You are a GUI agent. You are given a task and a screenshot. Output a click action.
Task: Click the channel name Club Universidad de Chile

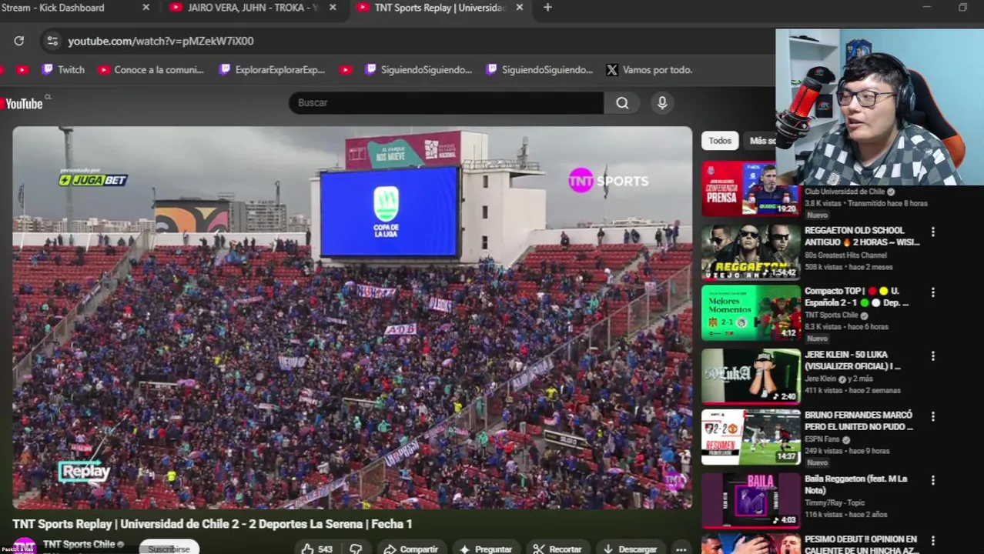click(845, 192)
